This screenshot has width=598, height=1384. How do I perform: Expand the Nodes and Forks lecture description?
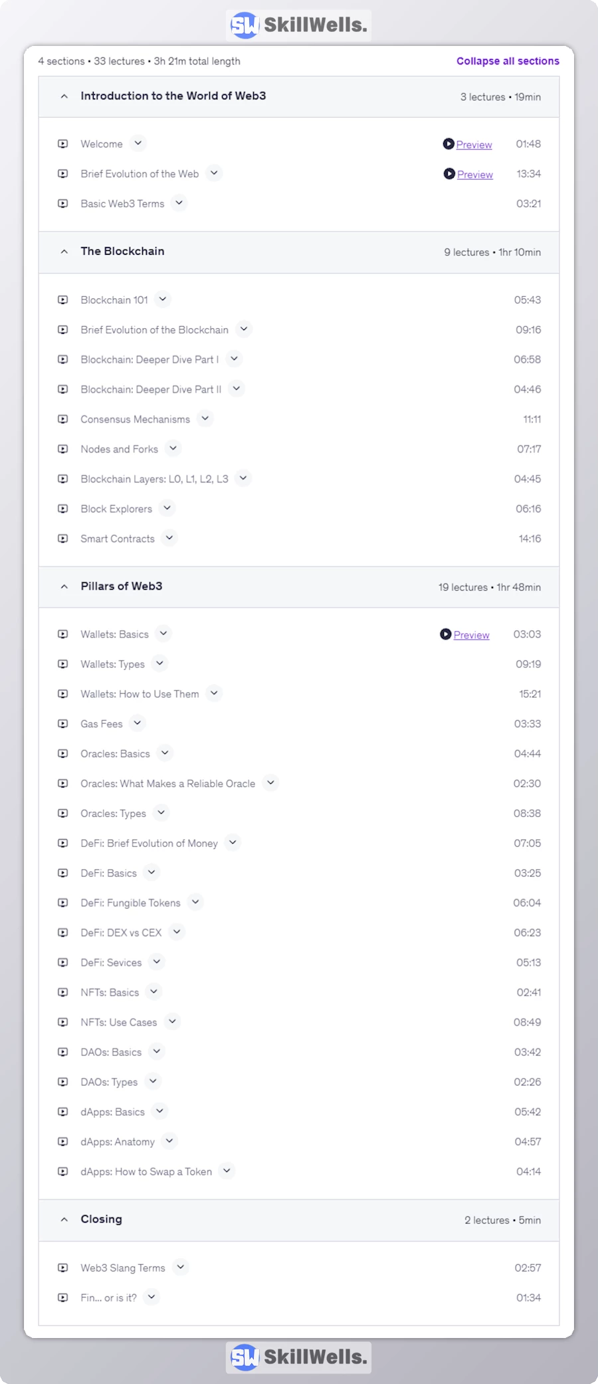(173, 448)
